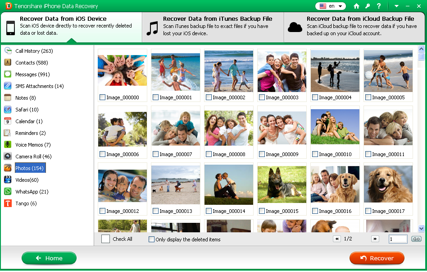Open the en language dropdown
Viewport: 427px width, 272px height.
(330, 6)
